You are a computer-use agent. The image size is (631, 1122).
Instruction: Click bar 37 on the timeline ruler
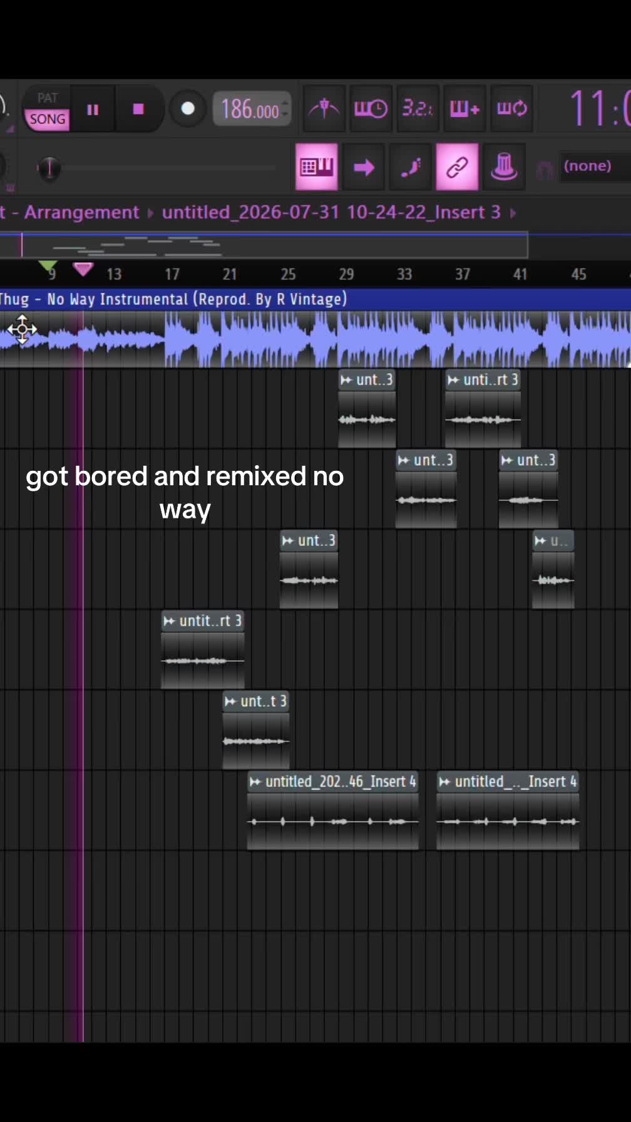[463, 274]
